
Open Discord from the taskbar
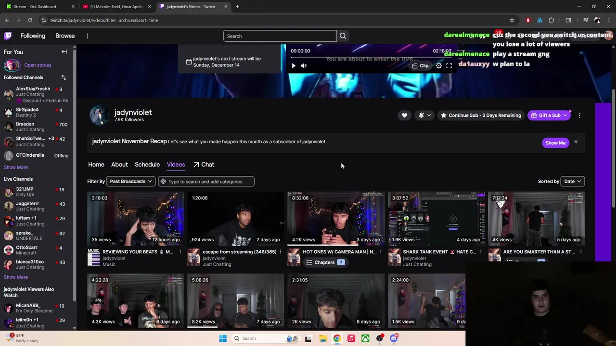pyautogui.click(x=394, y=338)
